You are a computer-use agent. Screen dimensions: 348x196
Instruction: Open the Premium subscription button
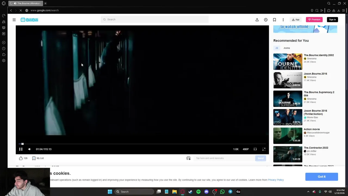[x=314, y=20]
